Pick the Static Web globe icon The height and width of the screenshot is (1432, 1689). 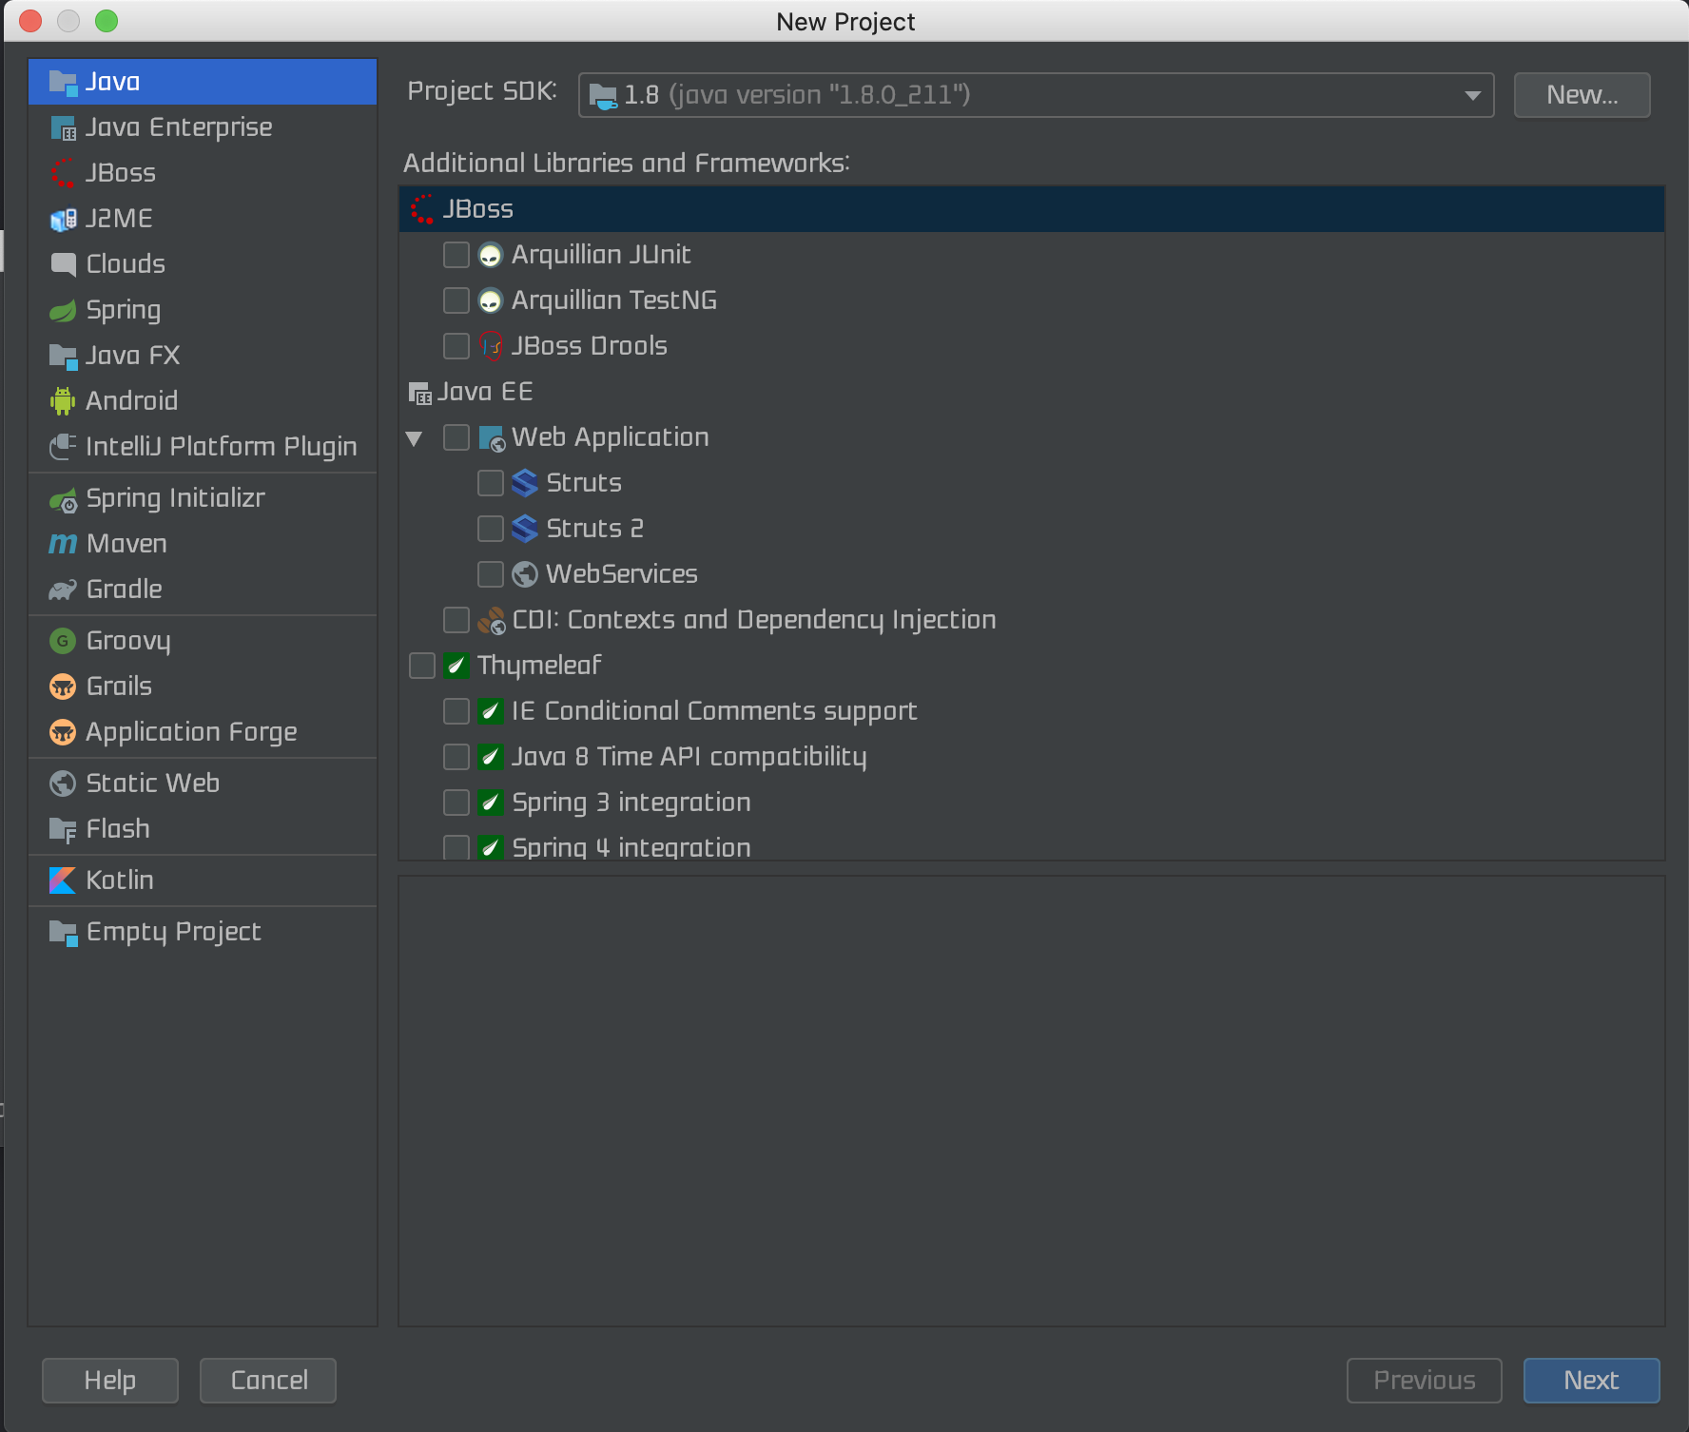[x=63, y=784]
